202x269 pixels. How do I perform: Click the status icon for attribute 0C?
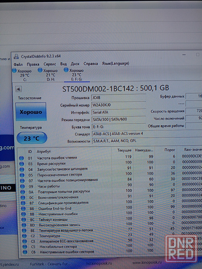pyautogui.click(x=23, y=198)
